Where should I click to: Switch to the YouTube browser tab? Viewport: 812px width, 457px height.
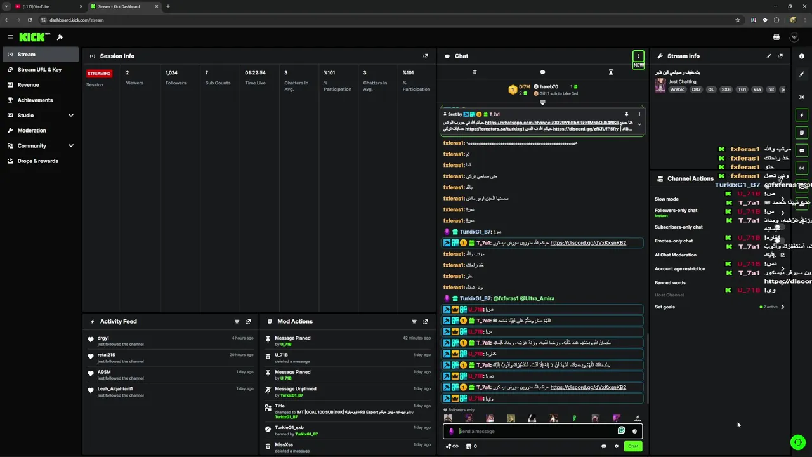coord(49,6)
